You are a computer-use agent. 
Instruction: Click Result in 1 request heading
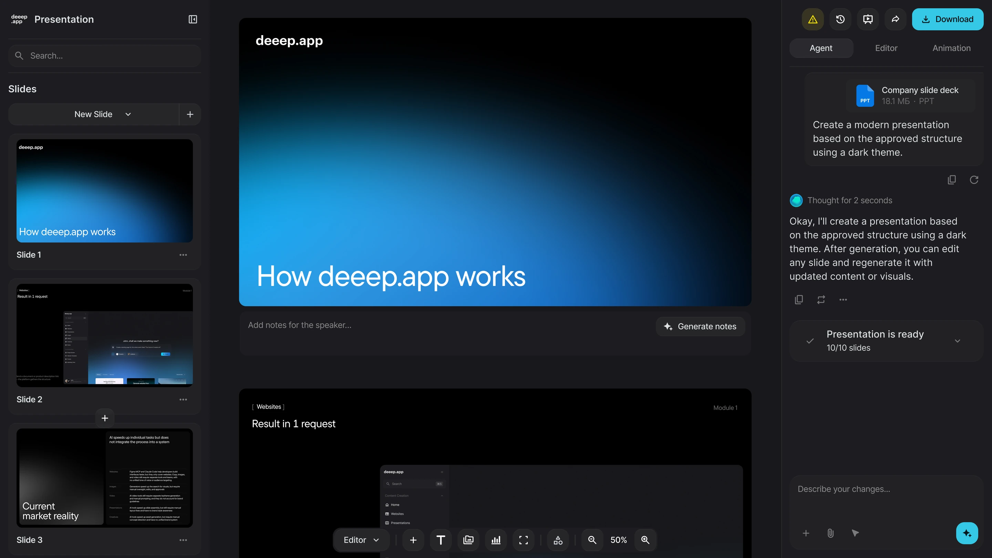coord(293,424)
